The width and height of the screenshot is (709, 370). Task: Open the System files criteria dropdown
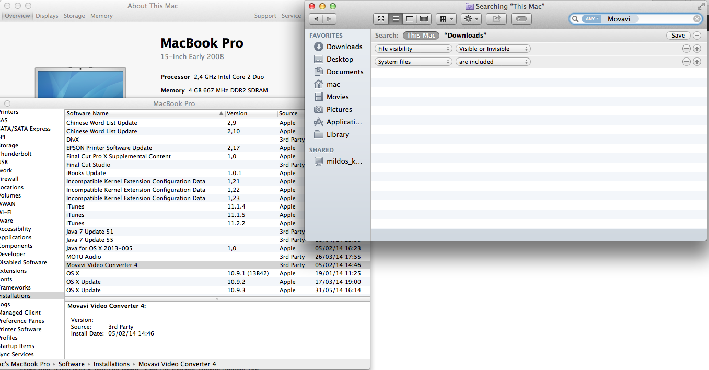tap(413, 62)
